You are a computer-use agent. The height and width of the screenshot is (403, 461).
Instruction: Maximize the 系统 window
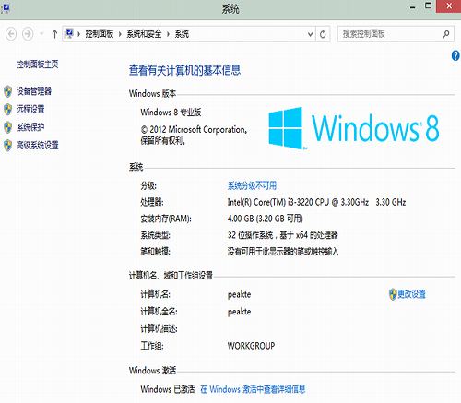[x=428, y=6]
